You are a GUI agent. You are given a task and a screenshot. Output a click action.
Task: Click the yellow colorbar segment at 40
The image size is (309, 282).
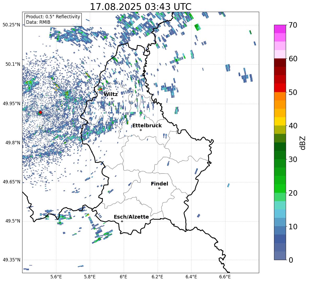280,121
